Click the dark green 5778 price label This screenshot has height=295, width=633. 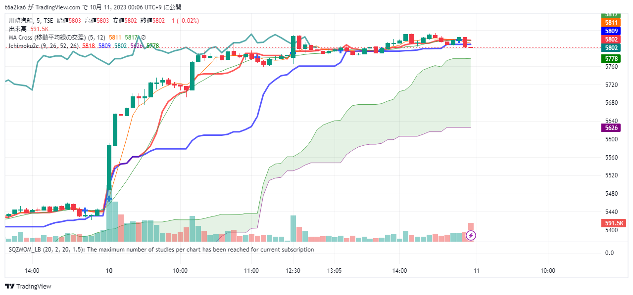coord(611,59)
